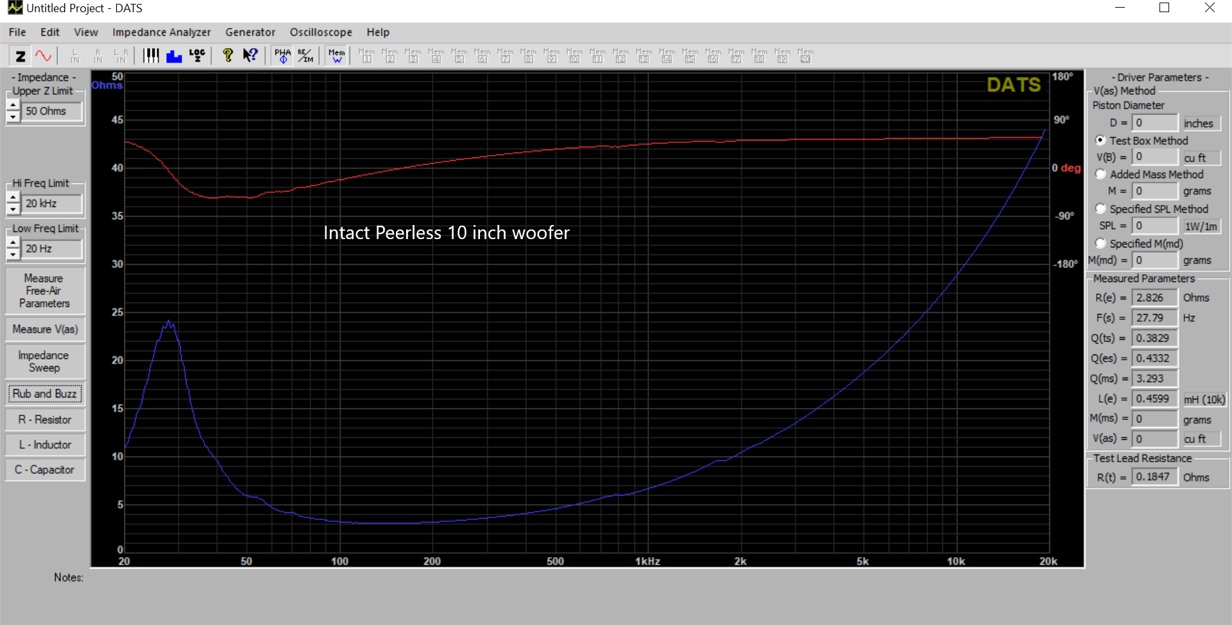Image resolution: width=1232 pixels, height=625 pixels.
Task: Click the L(e) measured value field
Action: point(1154,399)
